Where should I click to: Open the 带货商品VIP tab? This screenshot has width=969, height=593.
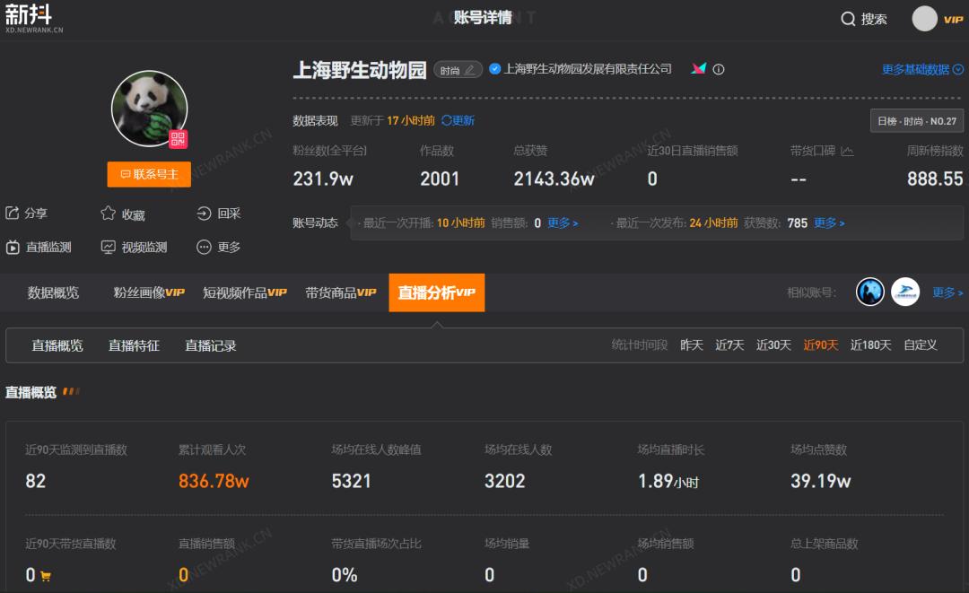point(341,292)
